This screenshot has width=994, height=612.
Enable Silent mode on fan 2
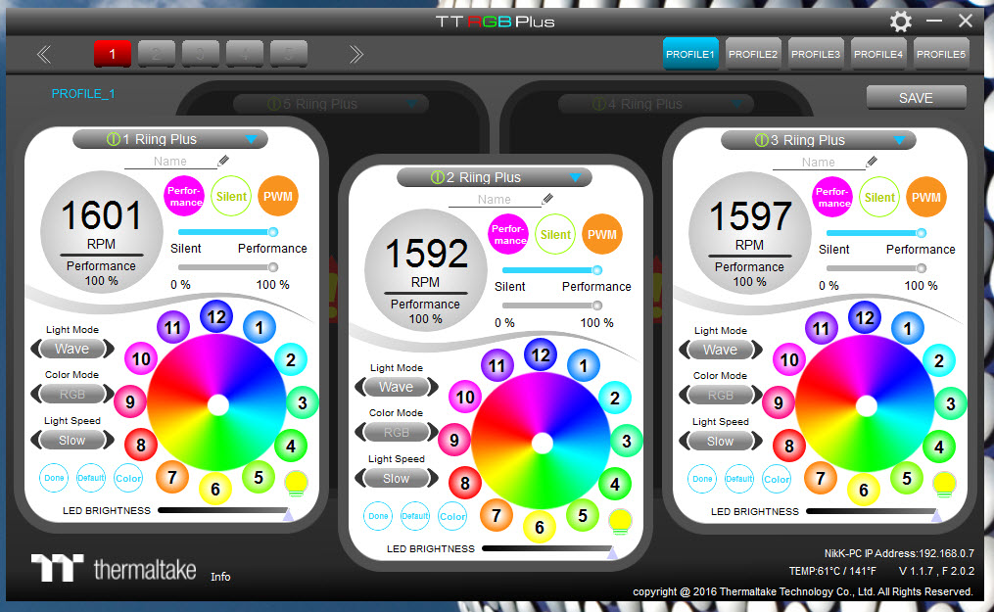(x=555, y=234)
